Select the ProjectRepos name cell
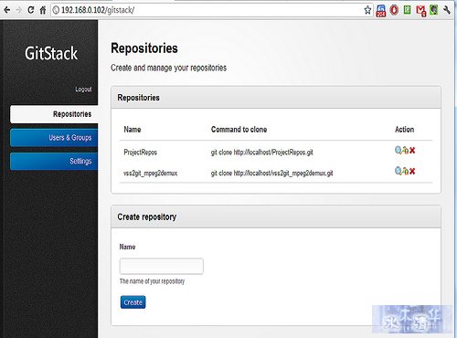 pyautogui.click(x=141, y=152)
